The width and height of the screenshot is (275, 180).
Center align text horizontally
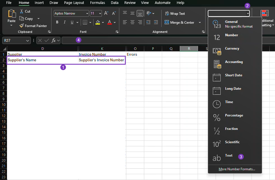[132, 22]
